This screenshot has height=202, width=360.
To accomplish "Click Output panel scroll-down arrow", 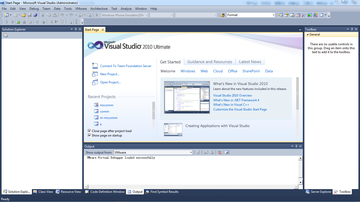I will (x=300, y=182).
